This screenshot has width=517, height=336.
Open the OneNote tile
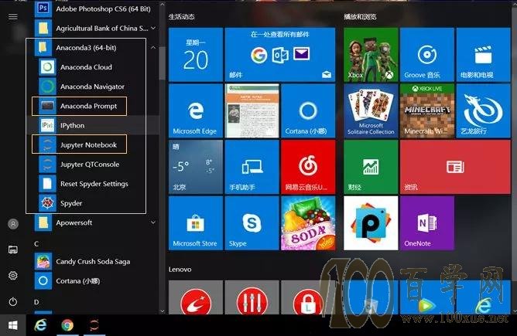click(427, 223)
